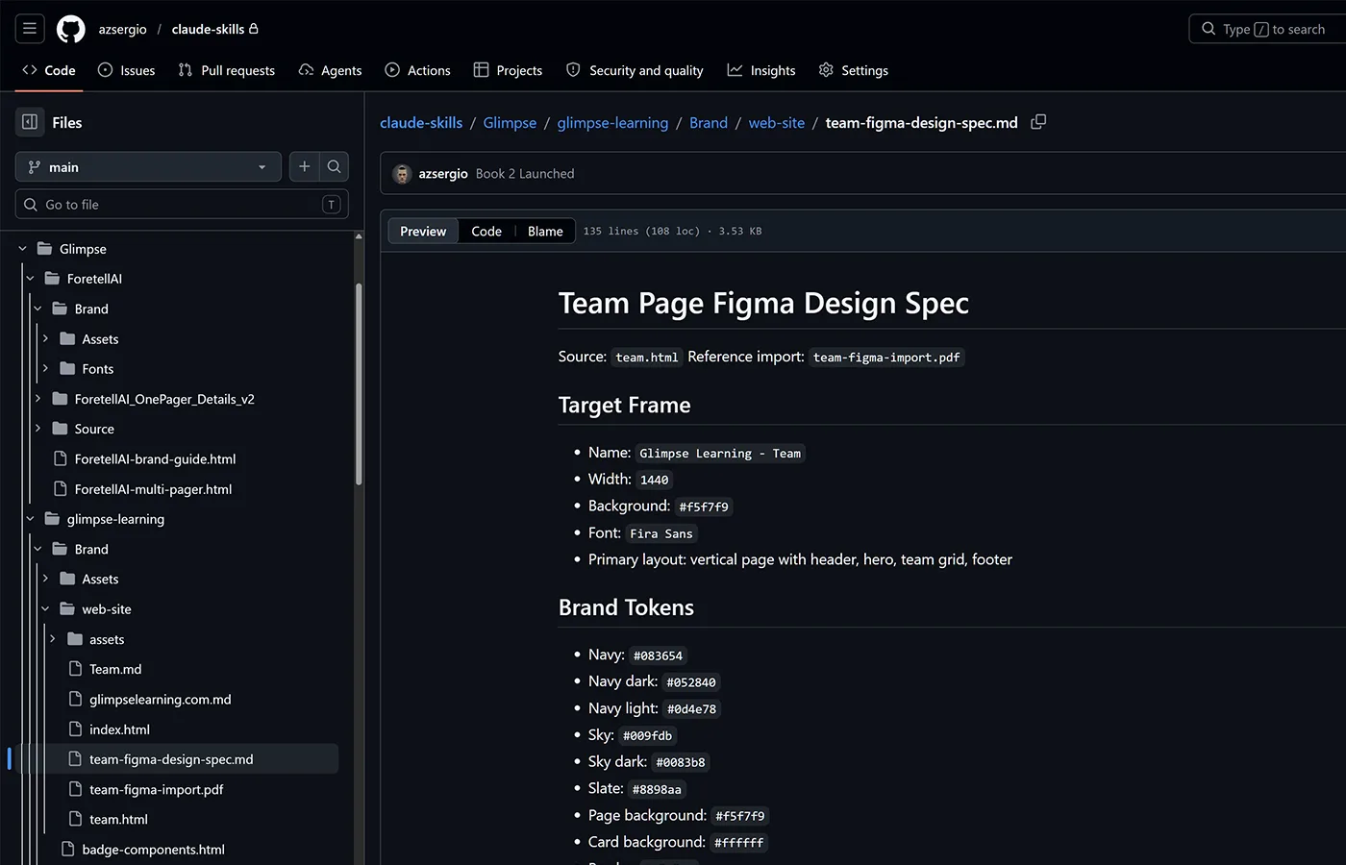Focus the Go to file input
The image size is (1346, 865).
(182, 204)
